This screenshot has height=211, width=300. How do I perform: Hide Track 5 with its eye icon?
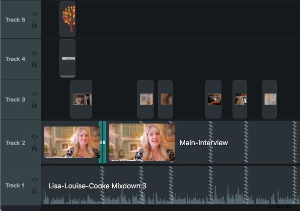tap(34, 14)
